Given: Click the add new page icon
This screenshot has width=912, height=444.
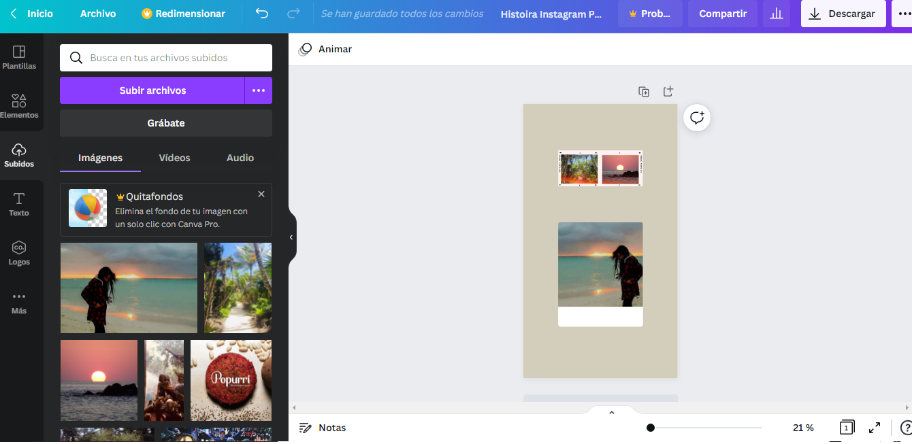Looking at the screenshot, I should [x=668, y=90].
